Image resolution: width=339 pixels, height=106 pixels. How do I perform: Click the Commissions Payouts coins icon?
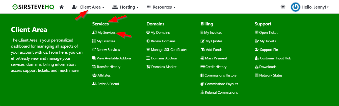pyautogui.click(x=202, y=84)
